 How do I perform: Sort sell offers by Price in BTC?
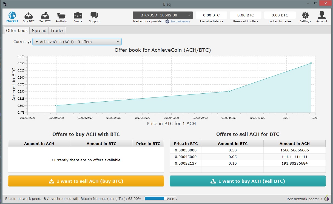(186, 143)
